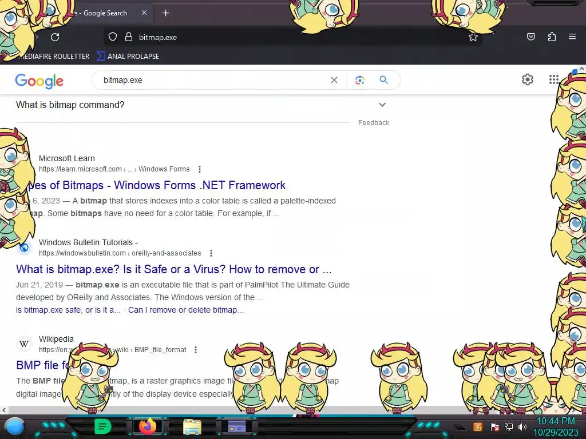This screenshot has height=439, width=586.
Task: Submit search with magnifying glass icon
Action: (x=383, y=80)
